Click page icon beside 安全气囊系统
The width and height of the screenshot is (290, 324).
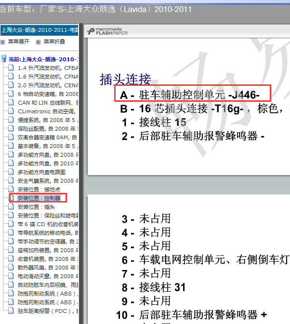click(11, 180)
